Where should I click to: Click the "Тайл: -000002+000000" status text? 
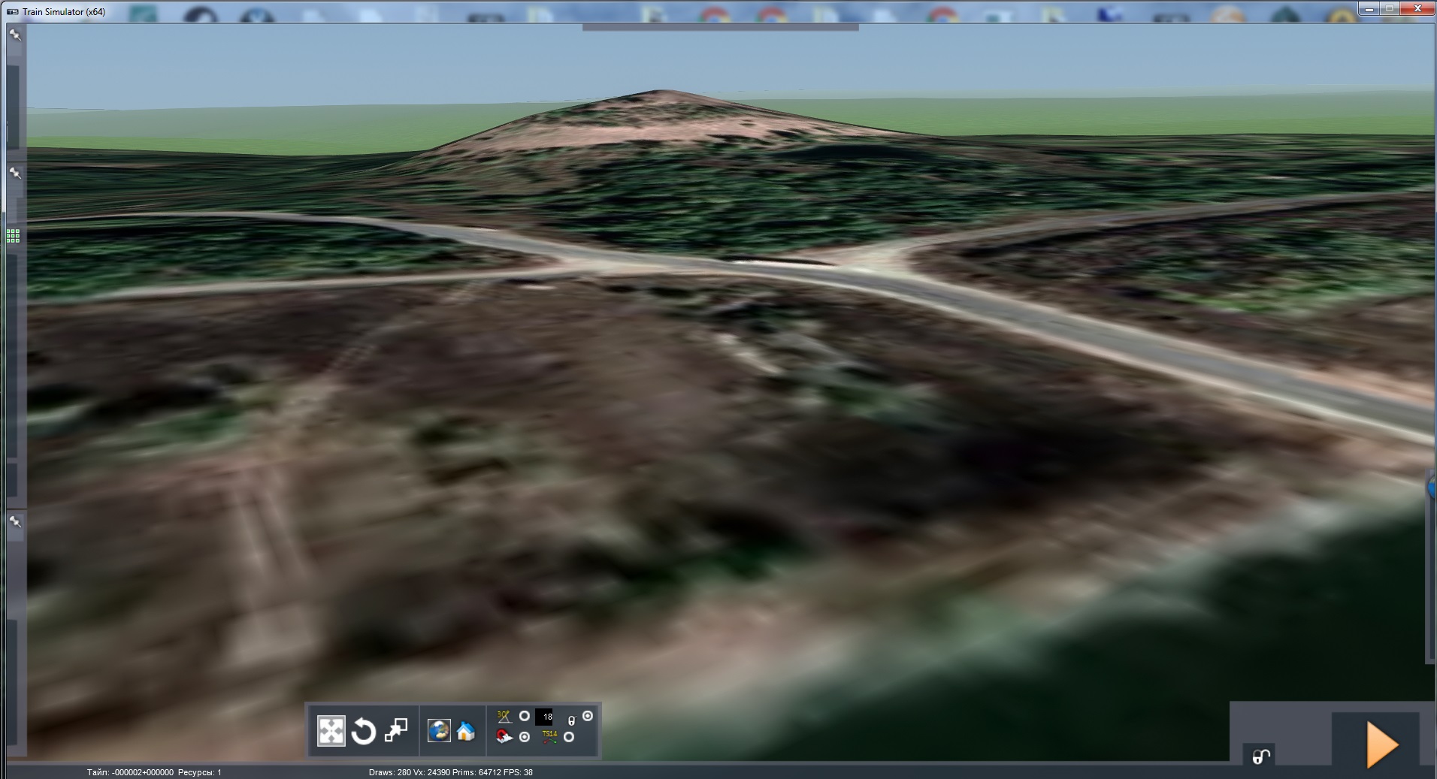tap(130, 772)
